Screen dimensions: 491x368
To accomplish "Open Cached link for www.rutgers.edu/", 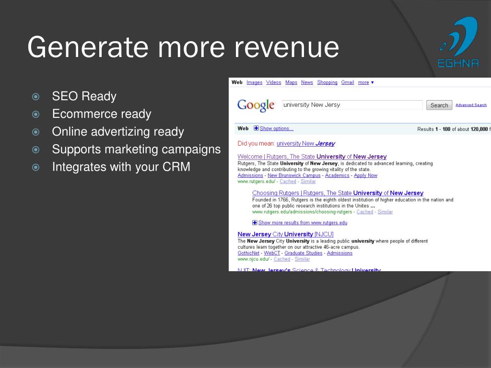I will click(x=288, y=182).
